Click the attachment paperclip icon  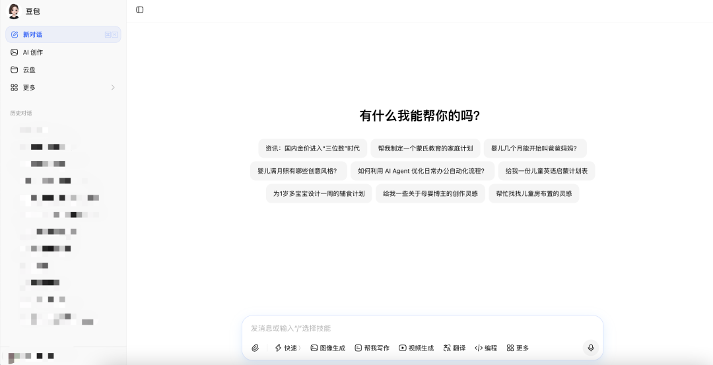click(x=255, y=348)
